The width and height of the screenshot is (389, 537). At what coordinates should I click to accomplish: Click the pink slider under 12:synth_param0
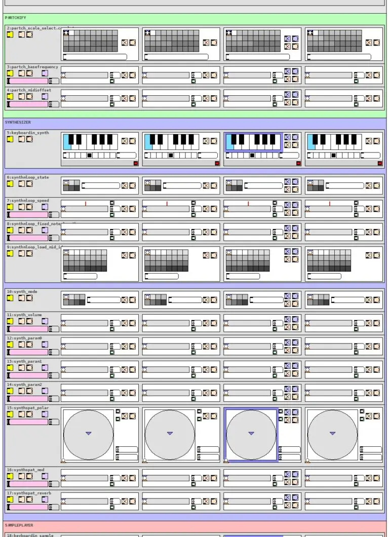click(x=28, y=352)
